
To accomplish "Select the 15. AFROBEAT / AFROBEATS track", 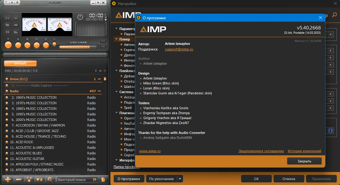I will pos(53,170).
